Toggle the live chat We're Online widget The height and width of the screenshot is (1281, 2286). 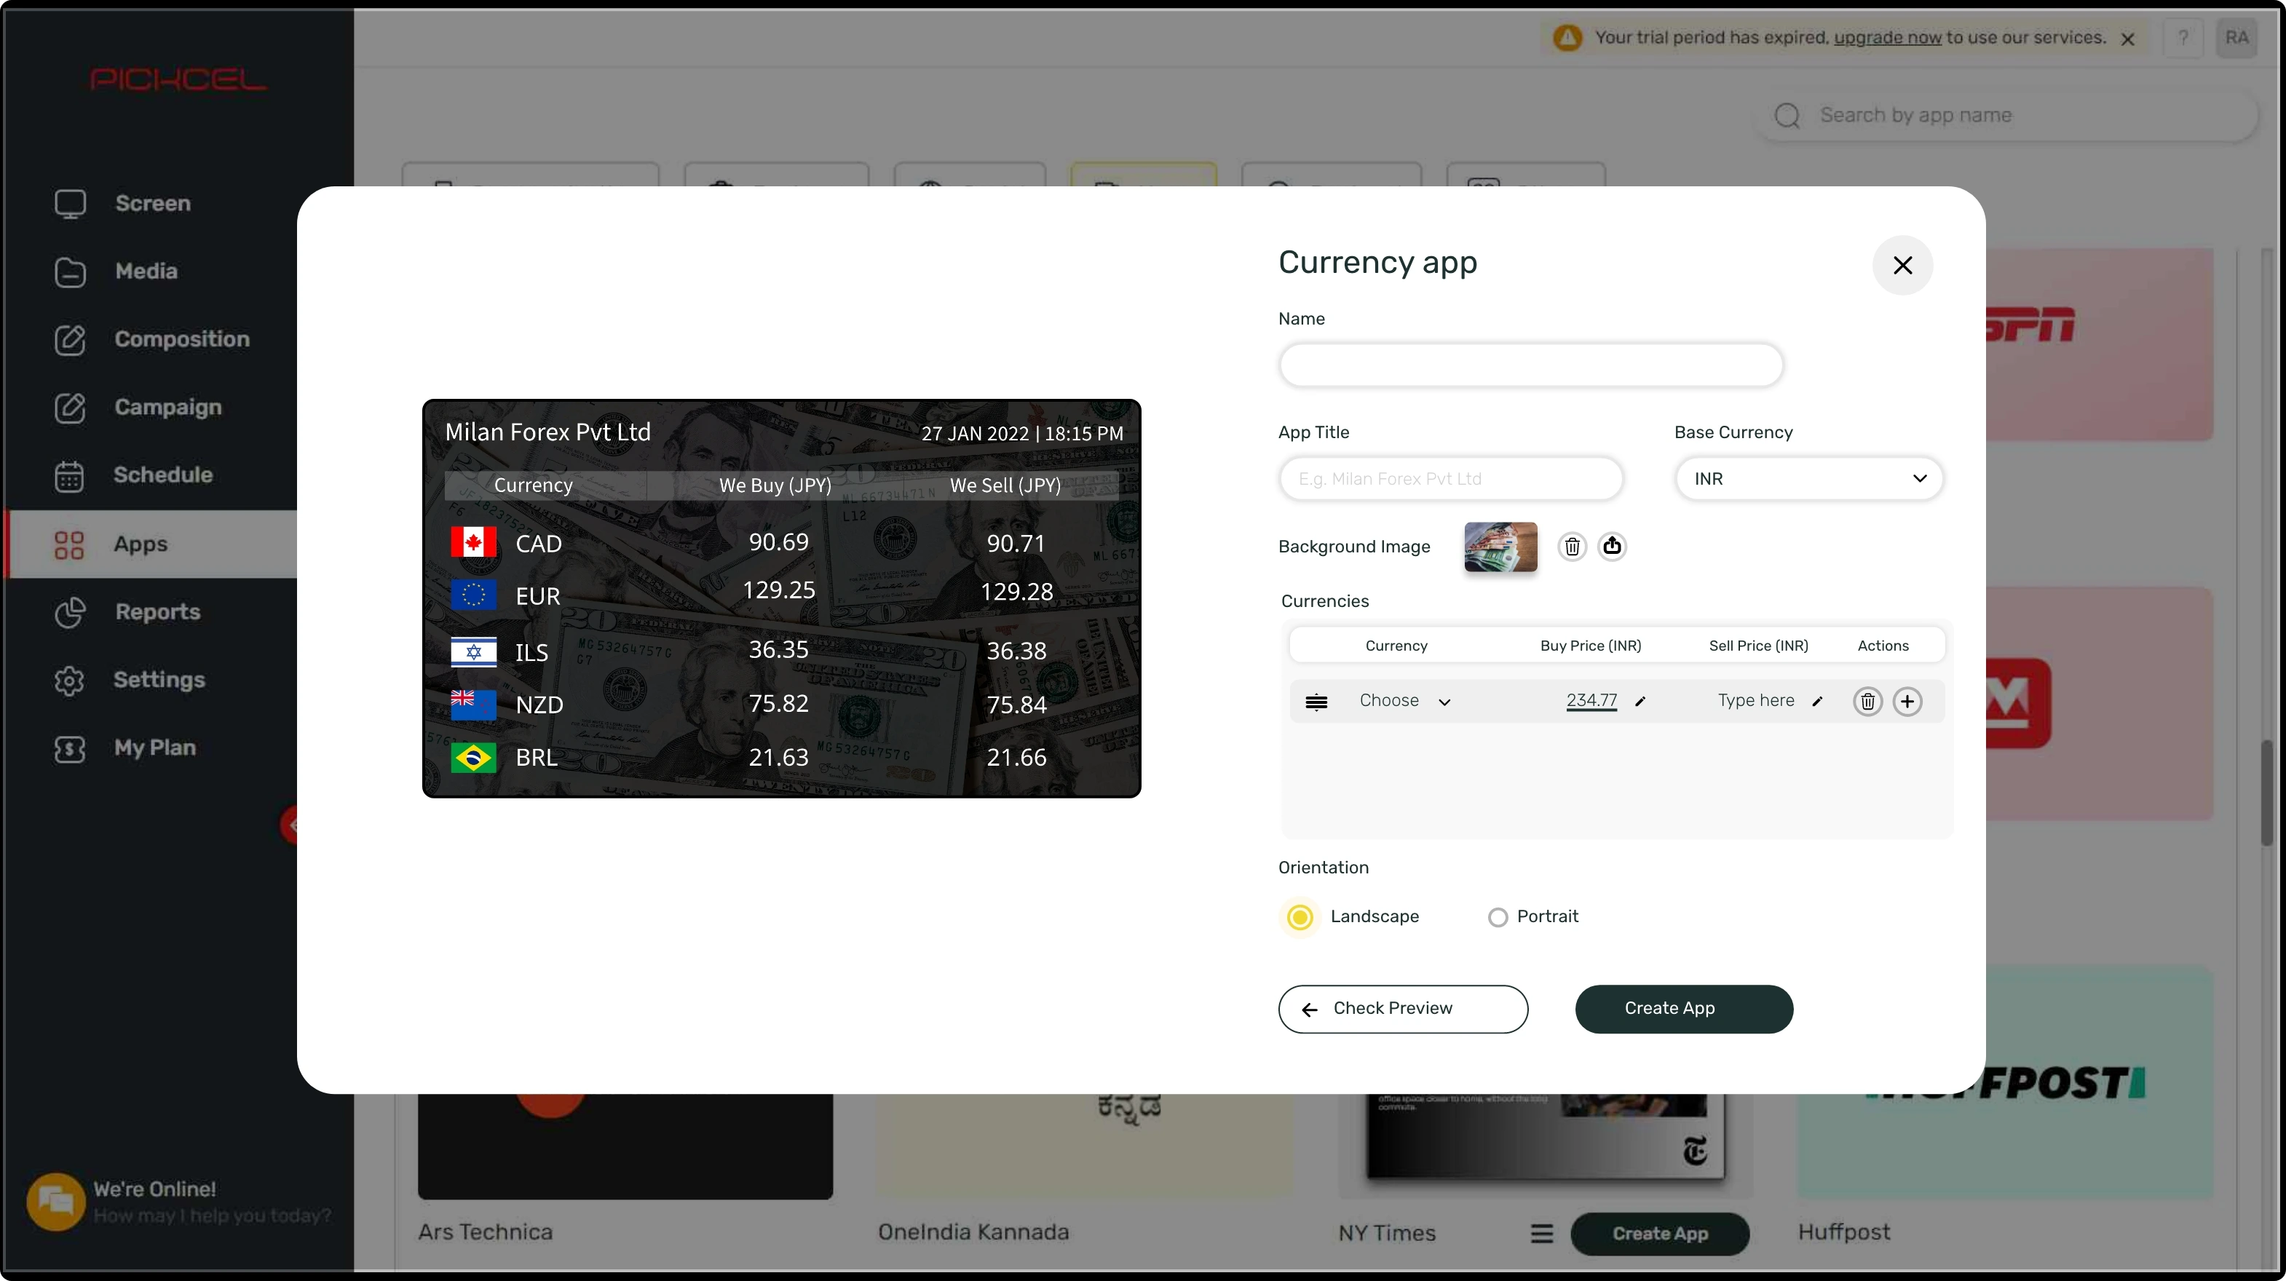57,1202
